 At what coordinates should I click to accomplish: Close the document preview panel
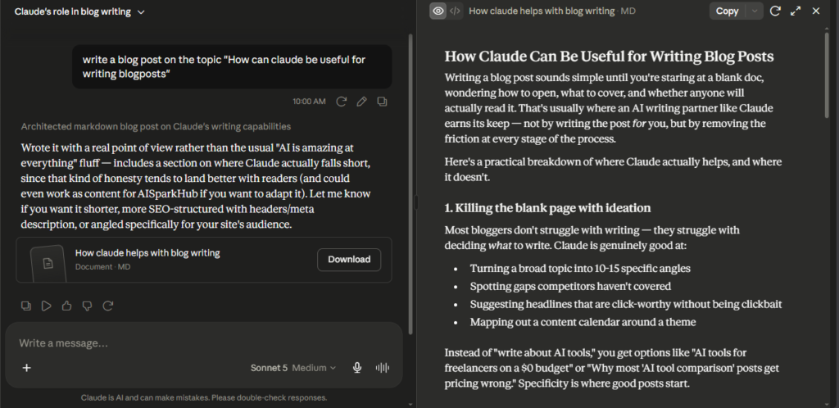[x=816, y=11]
